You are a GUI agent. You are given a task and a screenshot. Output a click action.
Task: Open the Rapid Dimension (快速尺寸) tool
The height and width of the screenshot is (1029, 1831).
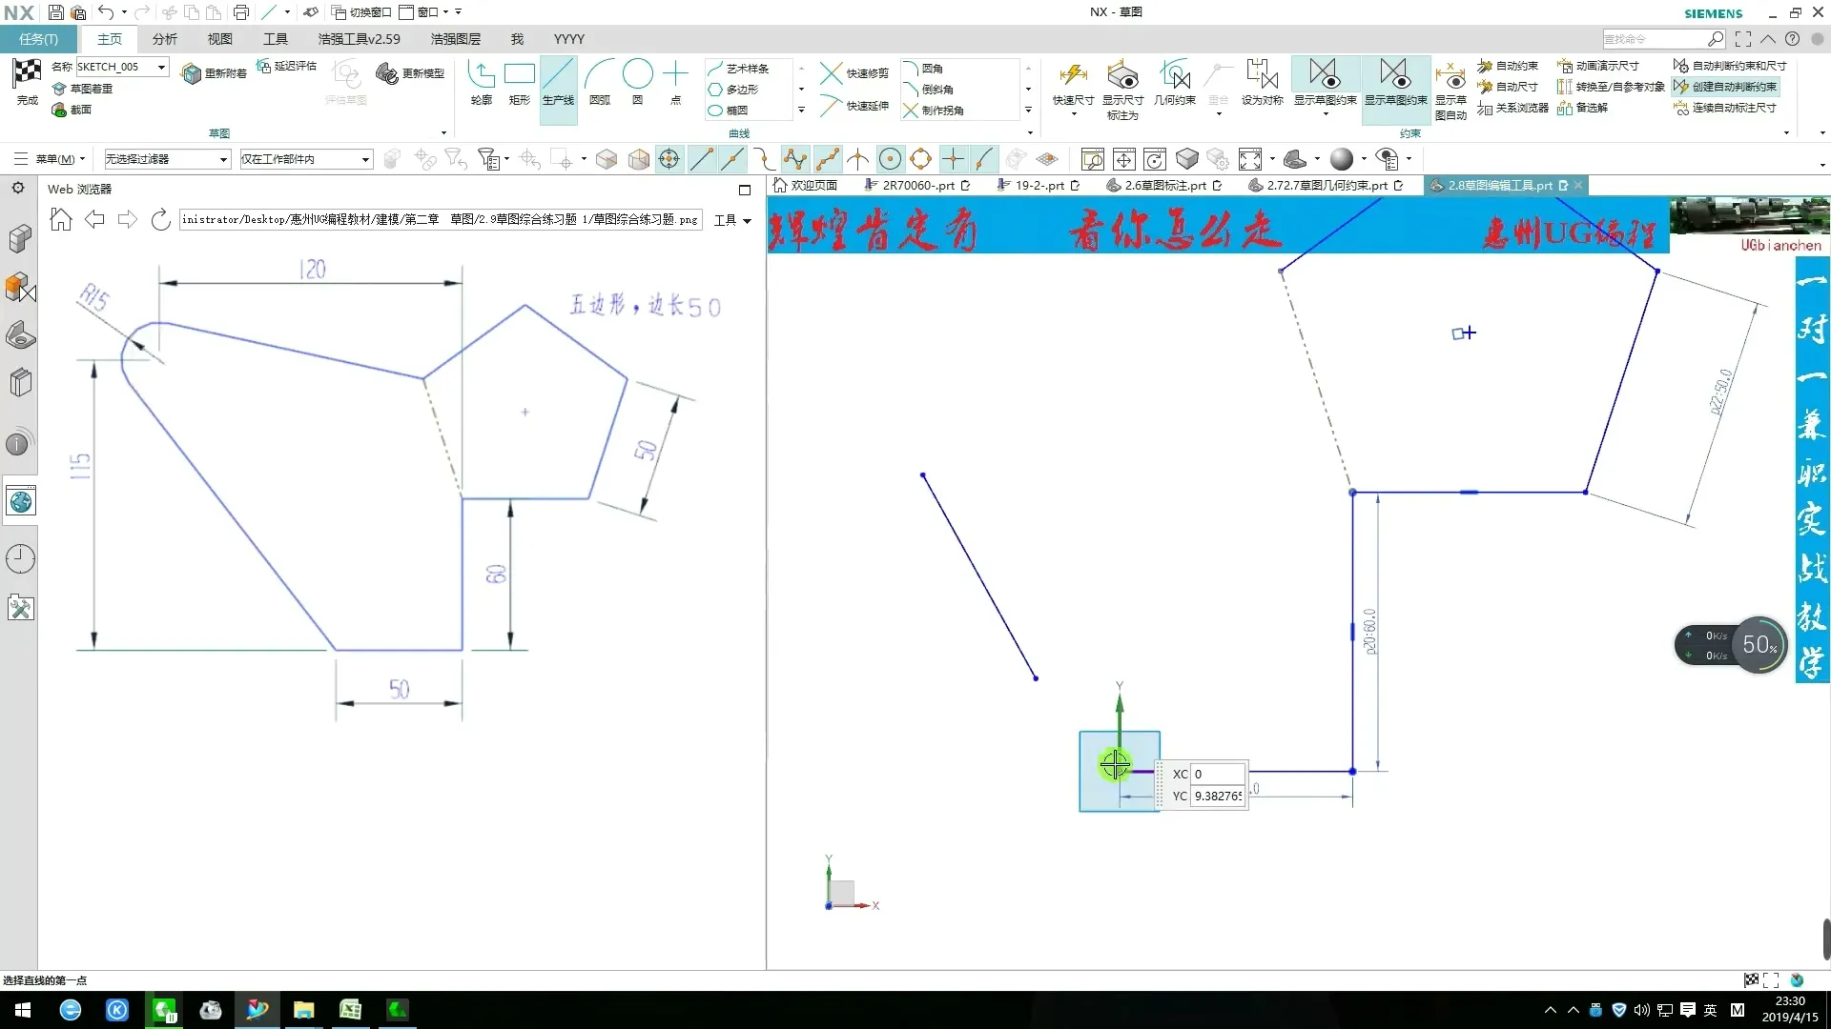(x=1073, y=76)
